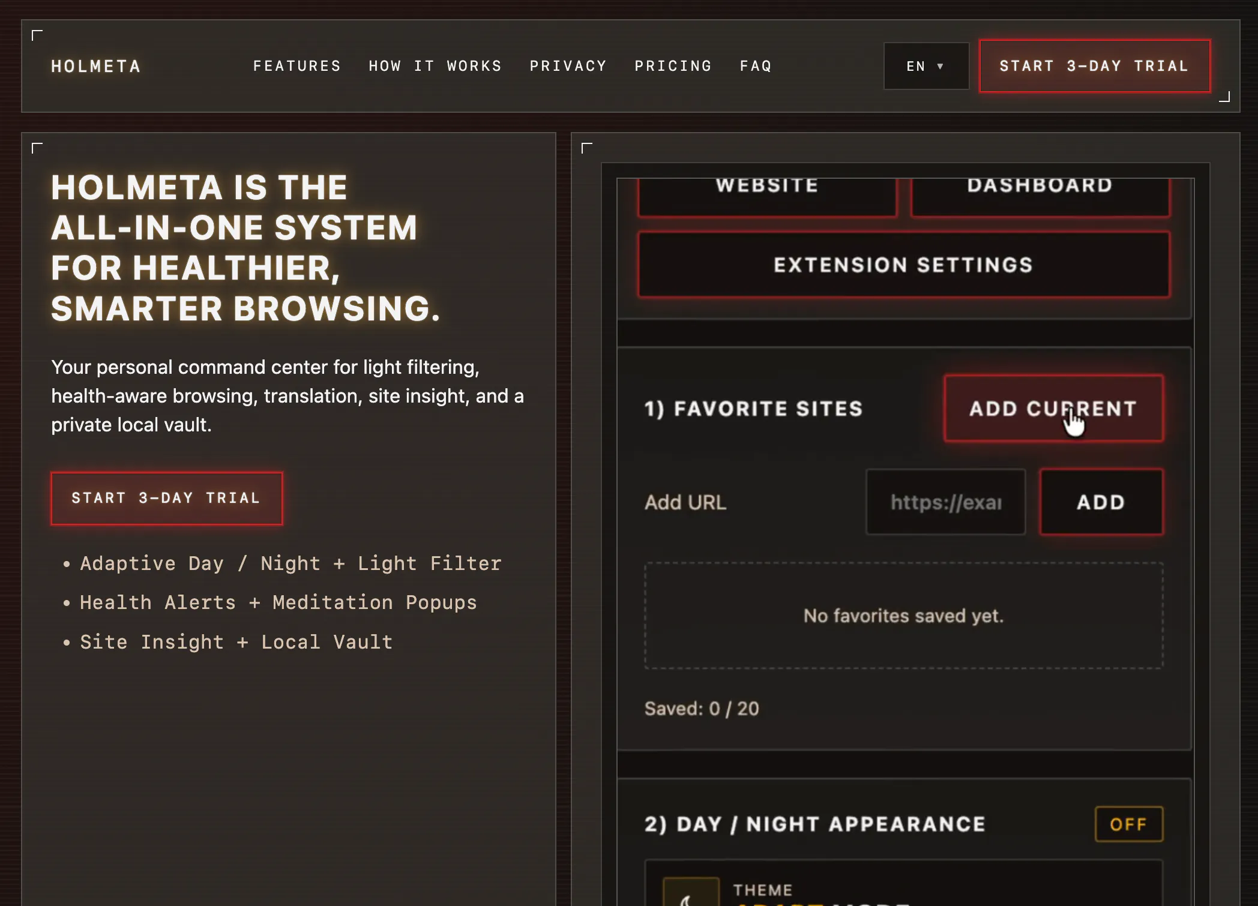
Task: Click 'Health Alerts + Meditation Popups' bullet
Action: pyautogui.click(x=278, y=602)
